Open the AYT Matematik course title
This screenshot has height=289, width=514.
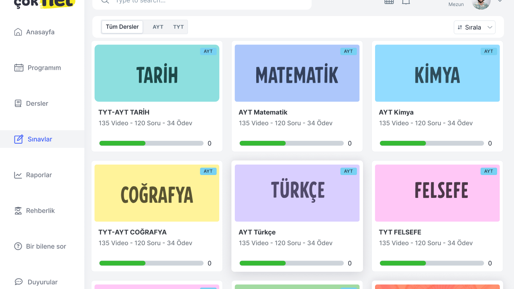(263, 112)
